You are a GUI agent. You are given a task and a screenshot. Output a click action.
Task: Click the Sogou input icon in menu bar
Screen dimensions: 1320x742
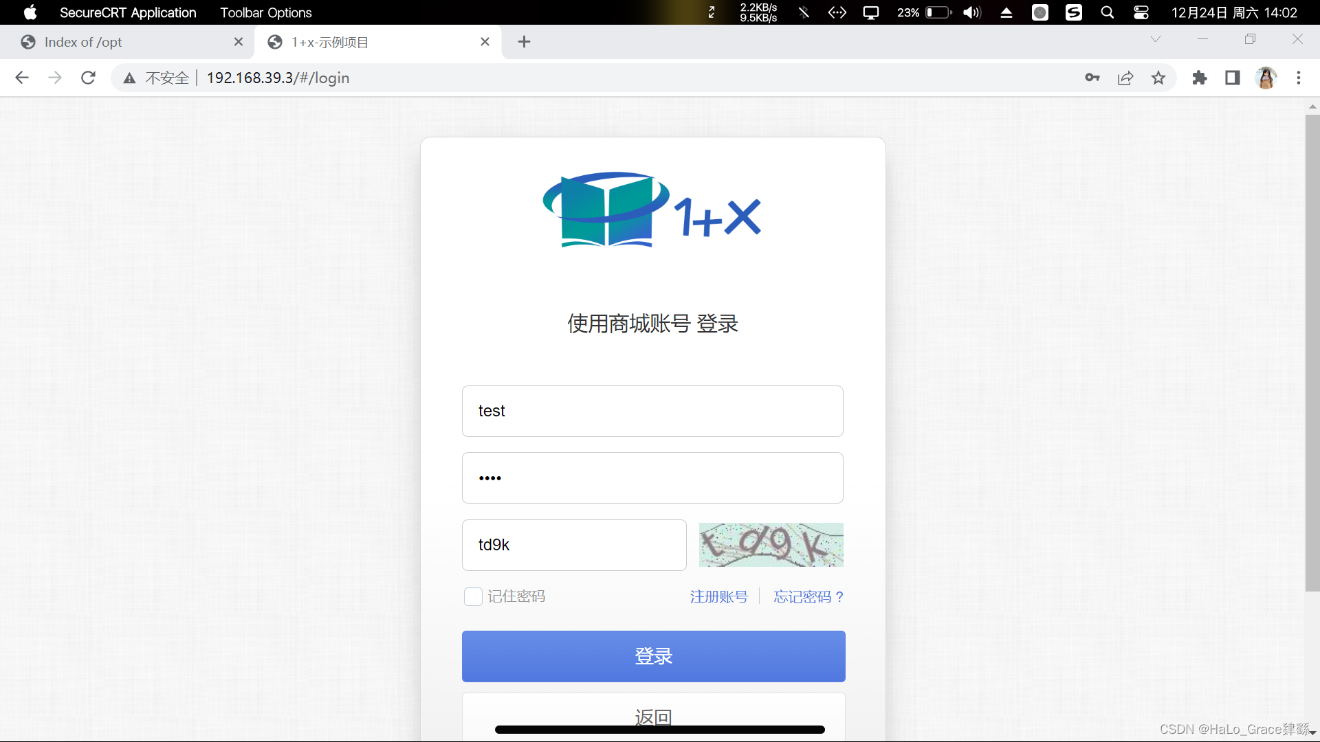(1074, 12)
